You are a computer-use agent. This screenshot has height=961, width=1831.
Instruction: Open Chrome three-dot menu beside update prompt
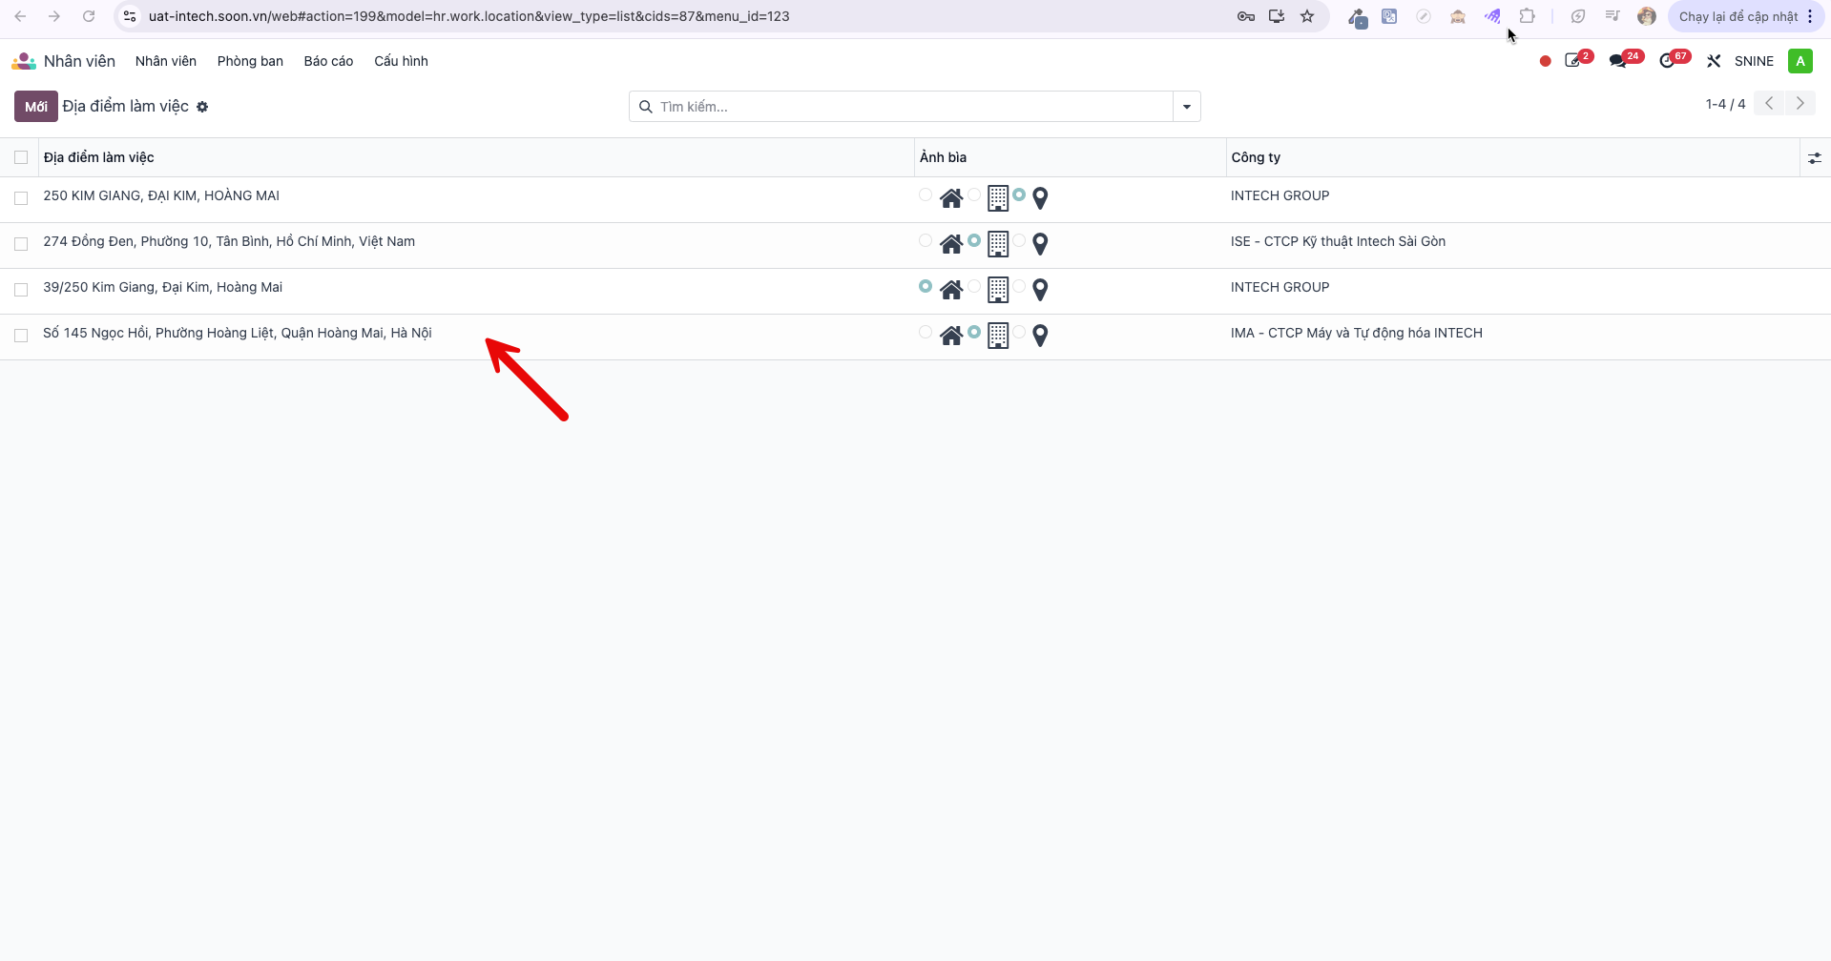[1810, 16]
